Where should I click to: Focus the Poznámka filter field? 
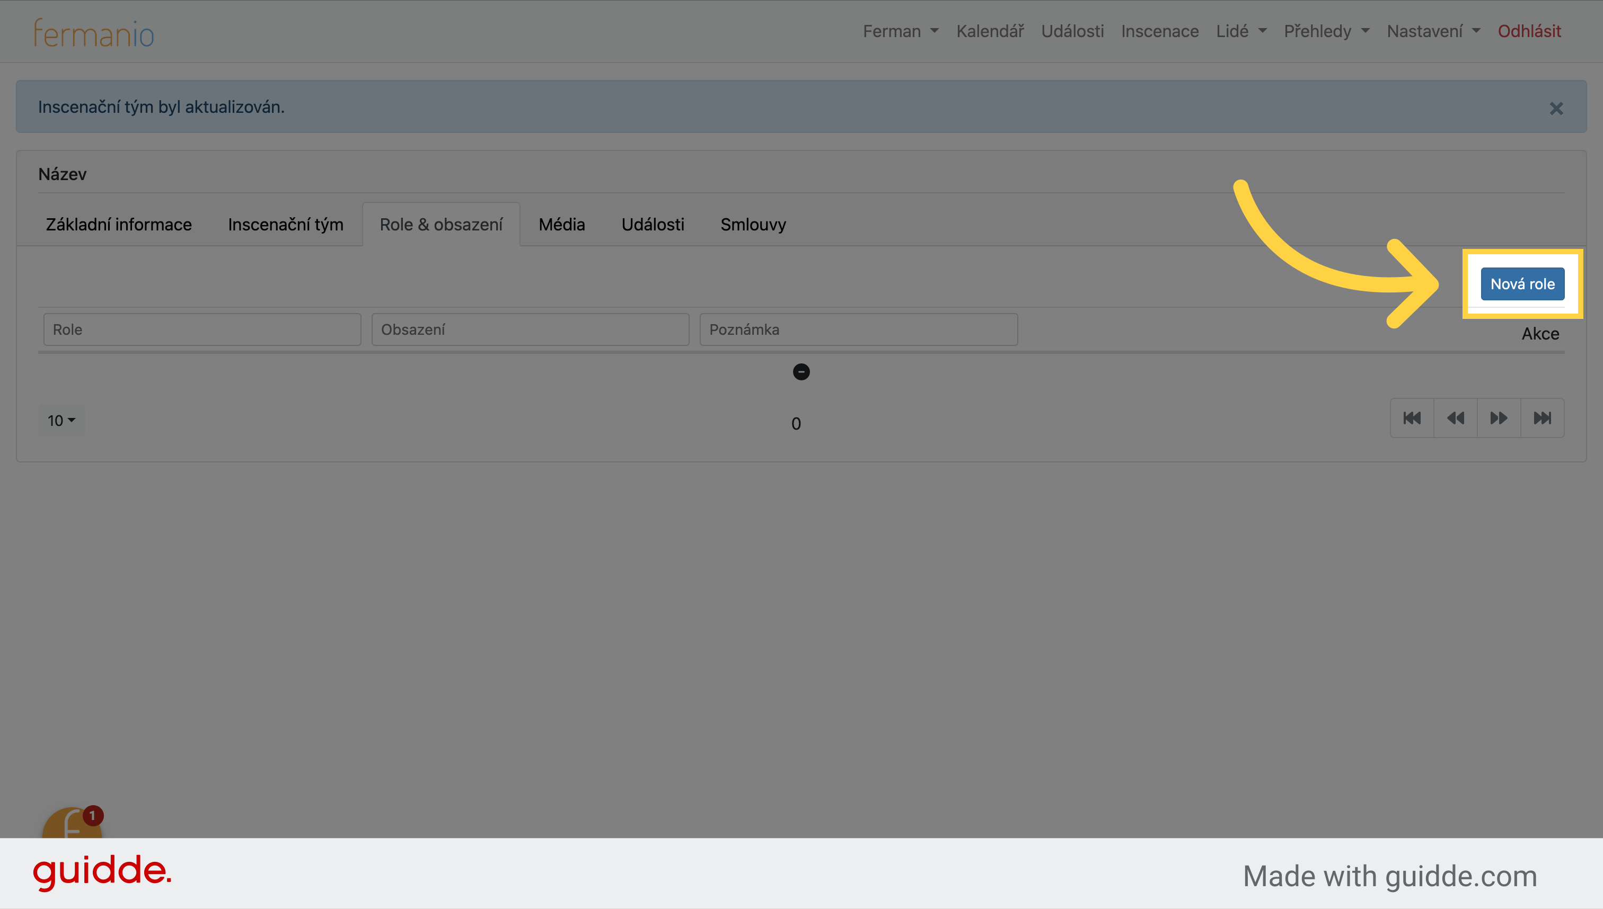[858, 329]
